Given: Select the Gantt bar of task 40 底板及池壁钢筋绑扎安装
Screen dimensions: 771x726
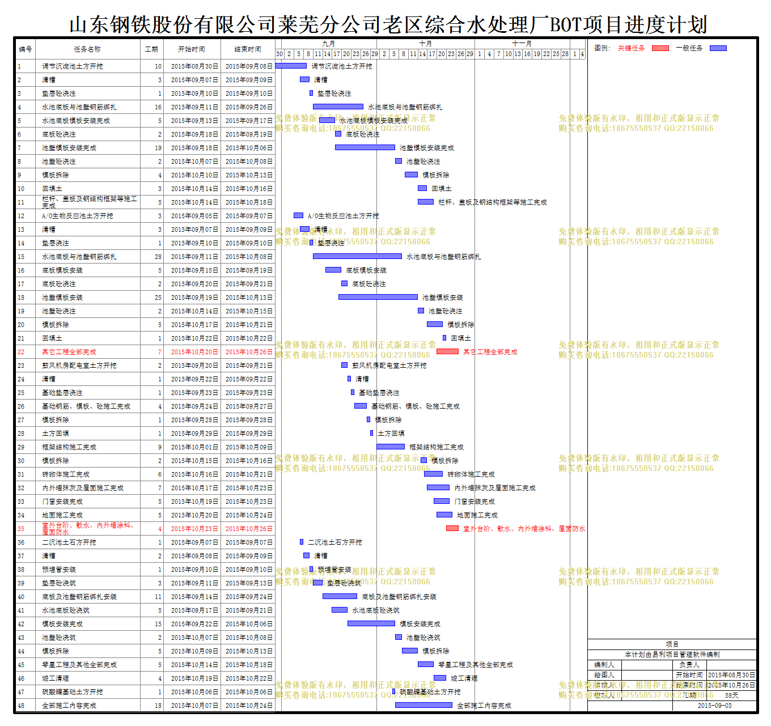Looking at the screenshot, I should click(340, 596).
